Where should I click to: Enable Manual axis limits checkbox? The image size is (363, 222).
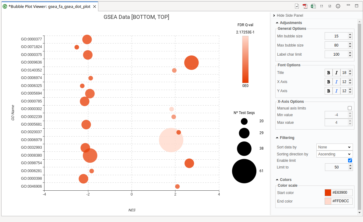click(x=350, y=108)
